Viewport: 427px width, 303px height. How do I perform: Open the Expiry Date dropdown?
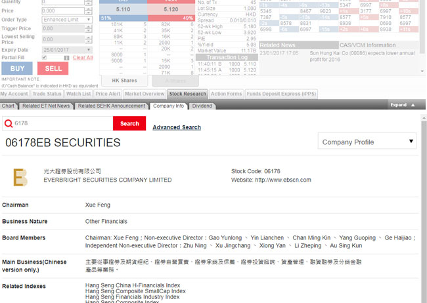click(x=67, y=50)
